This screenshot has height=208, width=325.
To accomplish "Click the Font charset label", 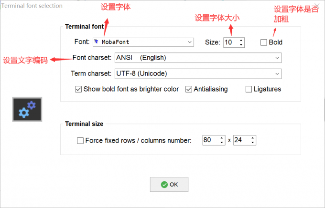I will (x=92, y=58).
